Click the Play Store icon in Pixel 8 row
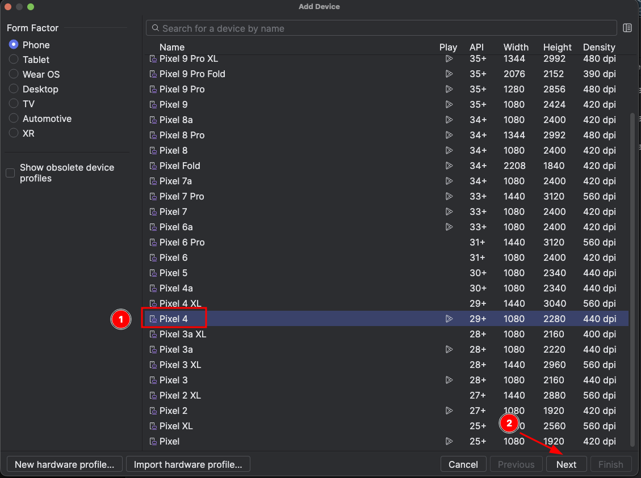Screen dimensions: 641x478 pyautogui.click(x=449, y=150)
